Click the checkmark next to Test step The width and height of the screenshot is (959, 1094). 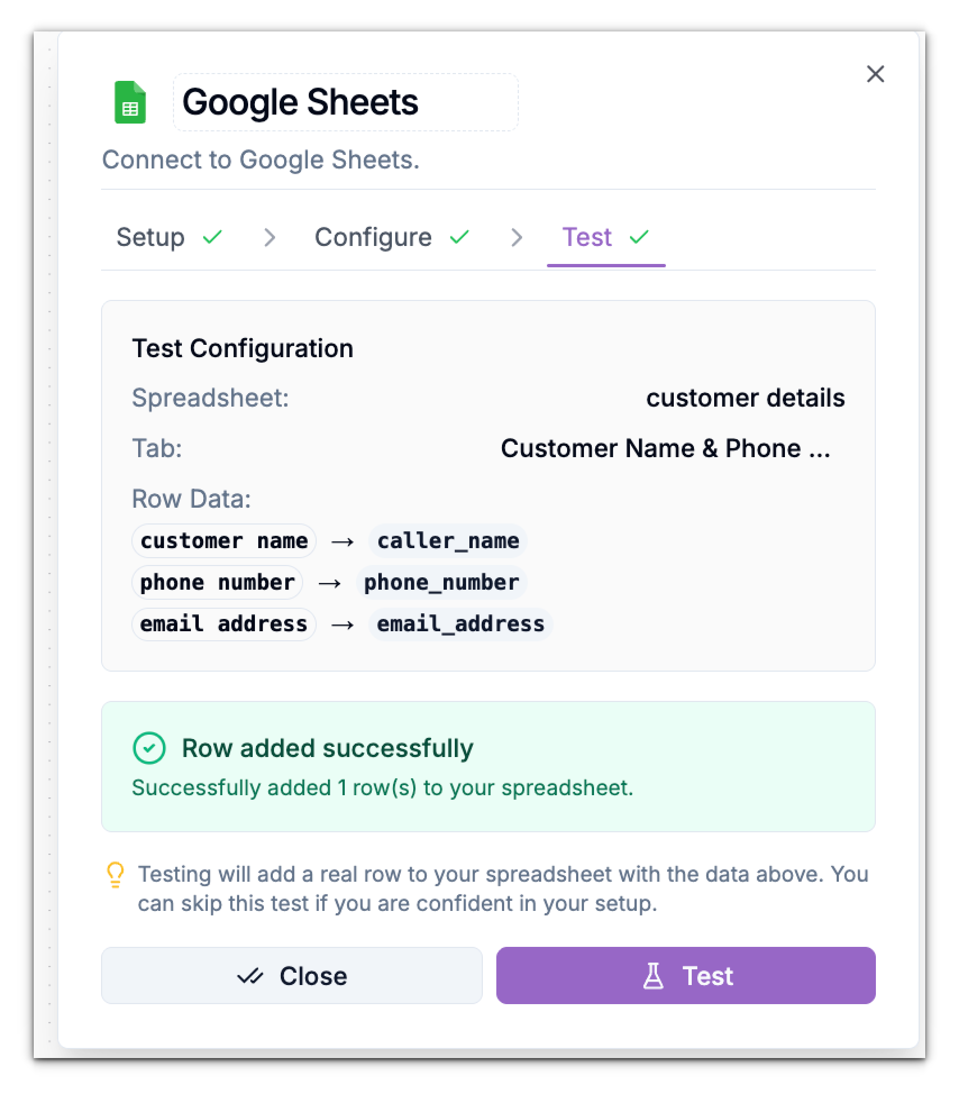coord(640,238)
